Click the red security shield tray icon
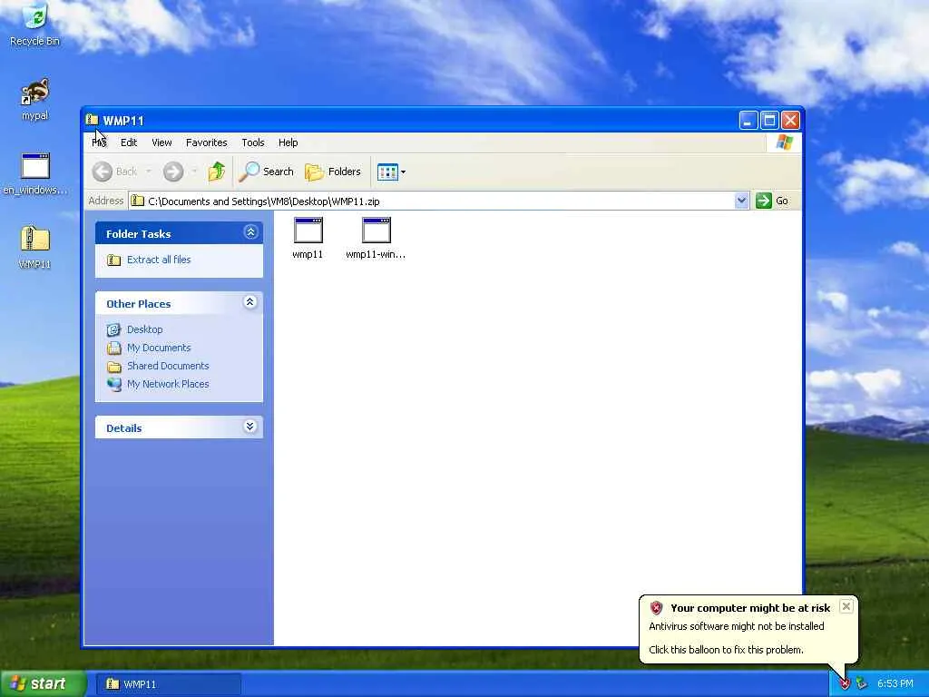The height and width of the screenshot is (697, 929). coord(845,684)
